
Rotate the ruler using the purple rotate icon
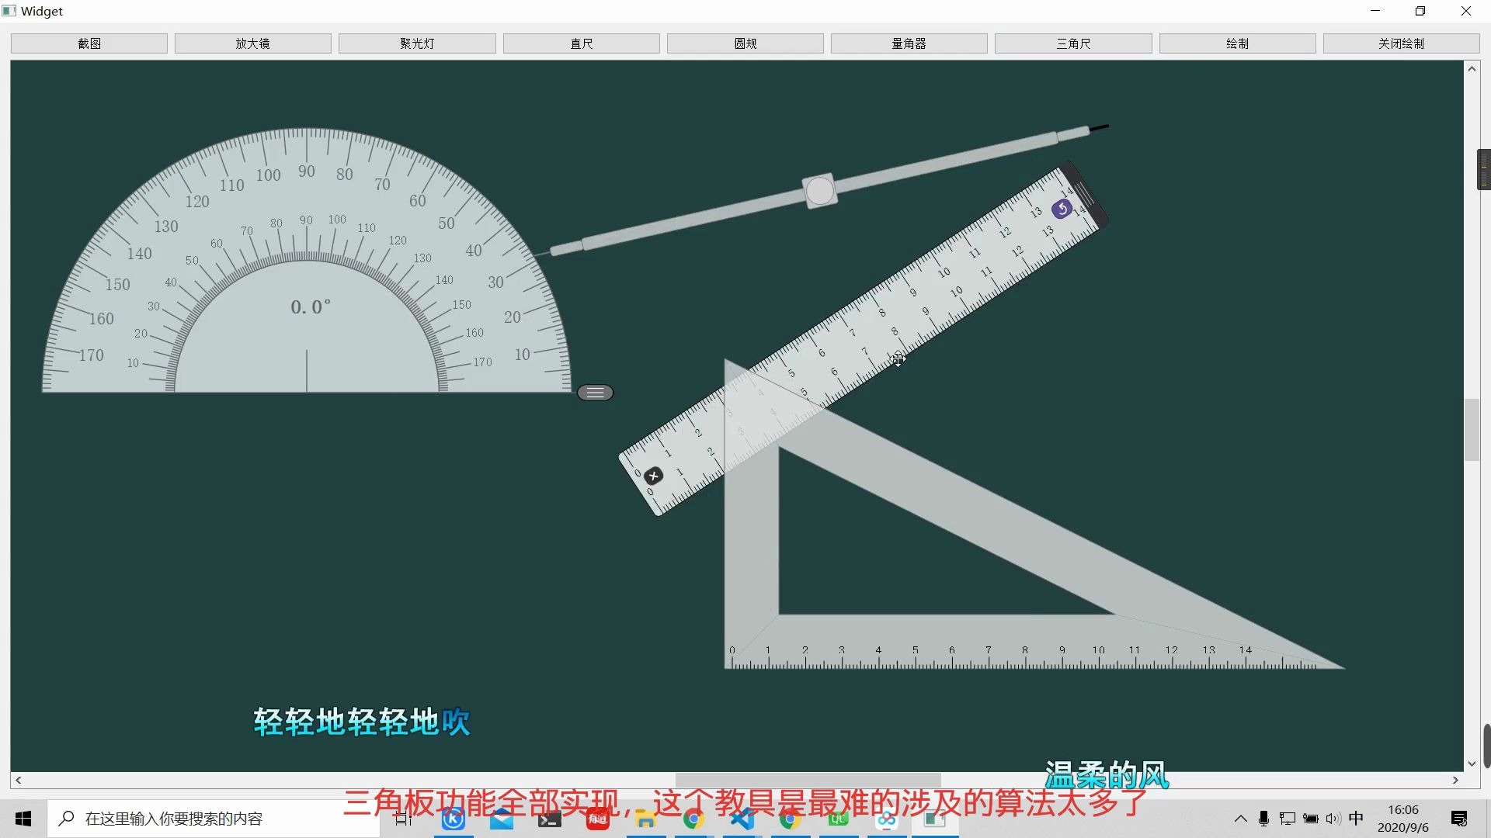(1062, 209)
